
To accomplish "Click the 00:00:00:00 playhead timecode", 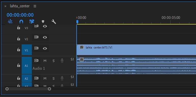I will [x=20, y=15].
